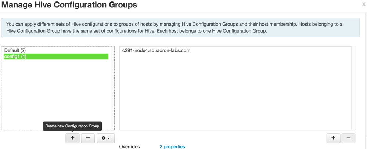Expand the caret arrow beside the gear icon
This screenshot has height=149, width=367.
[109, 138]
